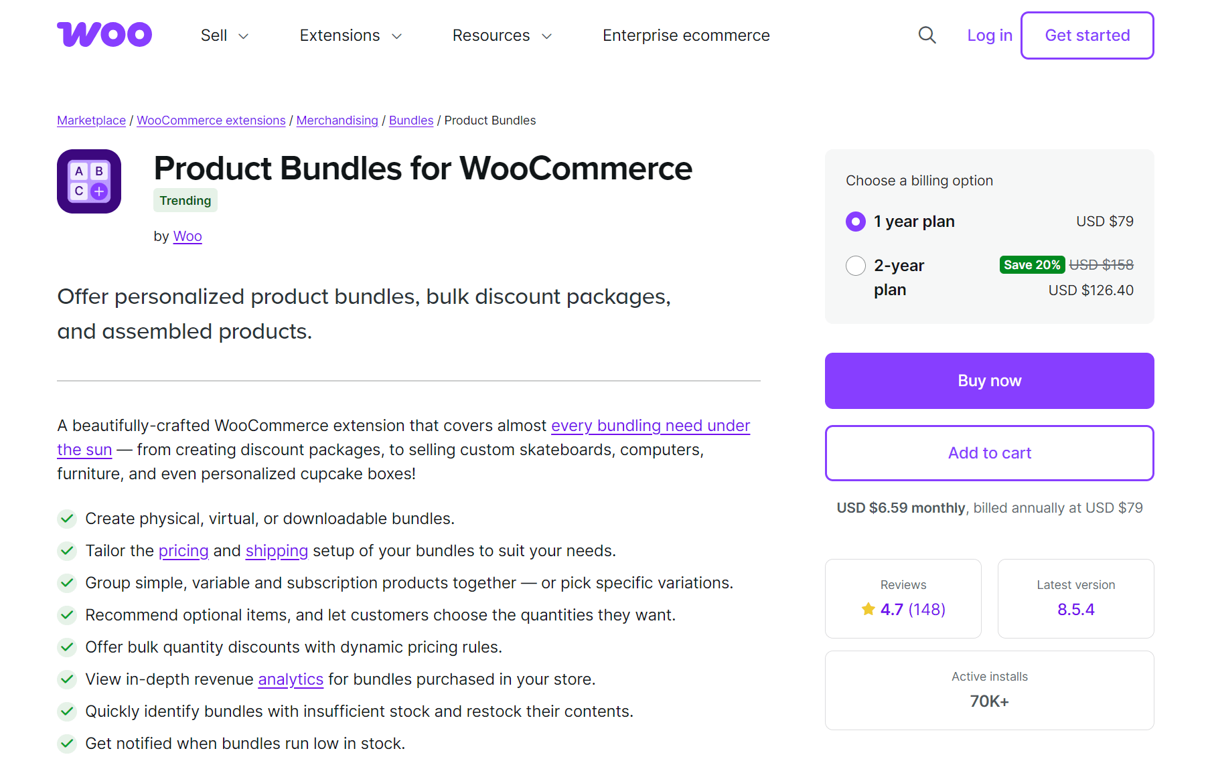
Task: Click the Woo logo
Action: tap(104, 33)
